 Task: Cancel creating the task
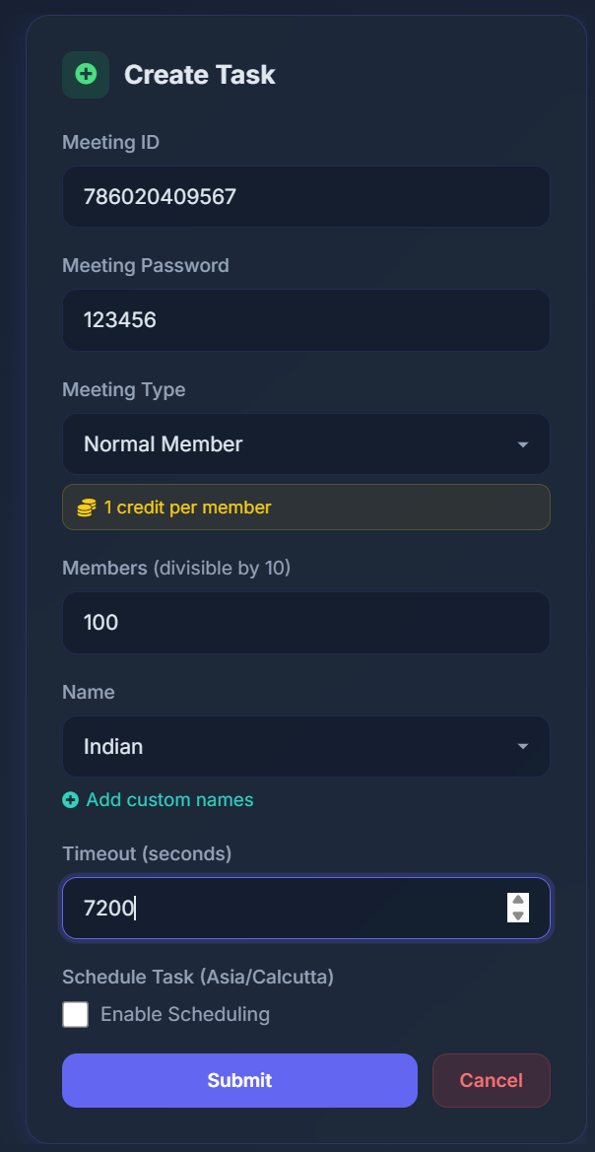[x=491, y=1080]
